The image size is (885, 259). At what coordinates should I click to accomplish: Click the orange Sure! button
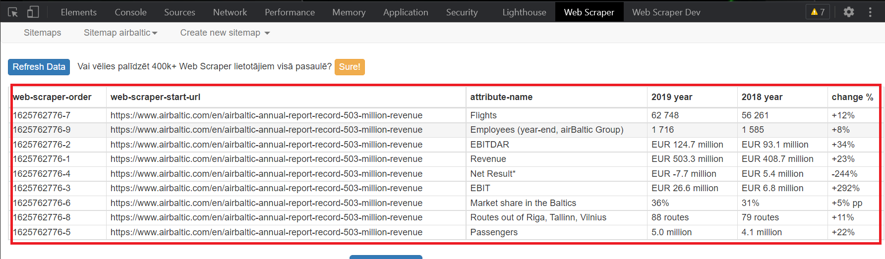(x=350, y=67)
